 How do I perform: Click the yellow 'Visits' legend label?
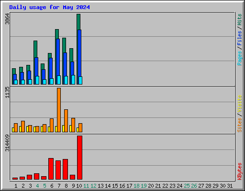[240, 104]
